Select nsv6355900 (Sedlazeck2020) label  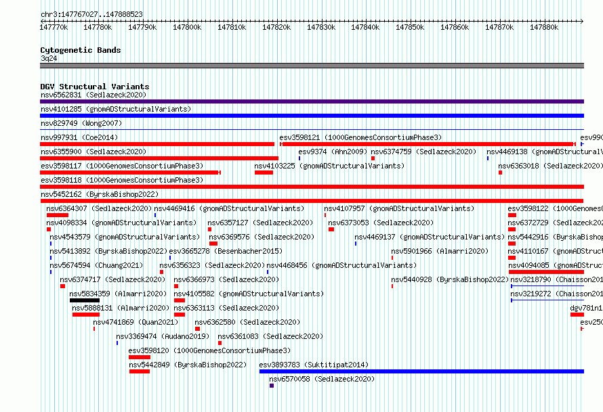click(93, 152)
